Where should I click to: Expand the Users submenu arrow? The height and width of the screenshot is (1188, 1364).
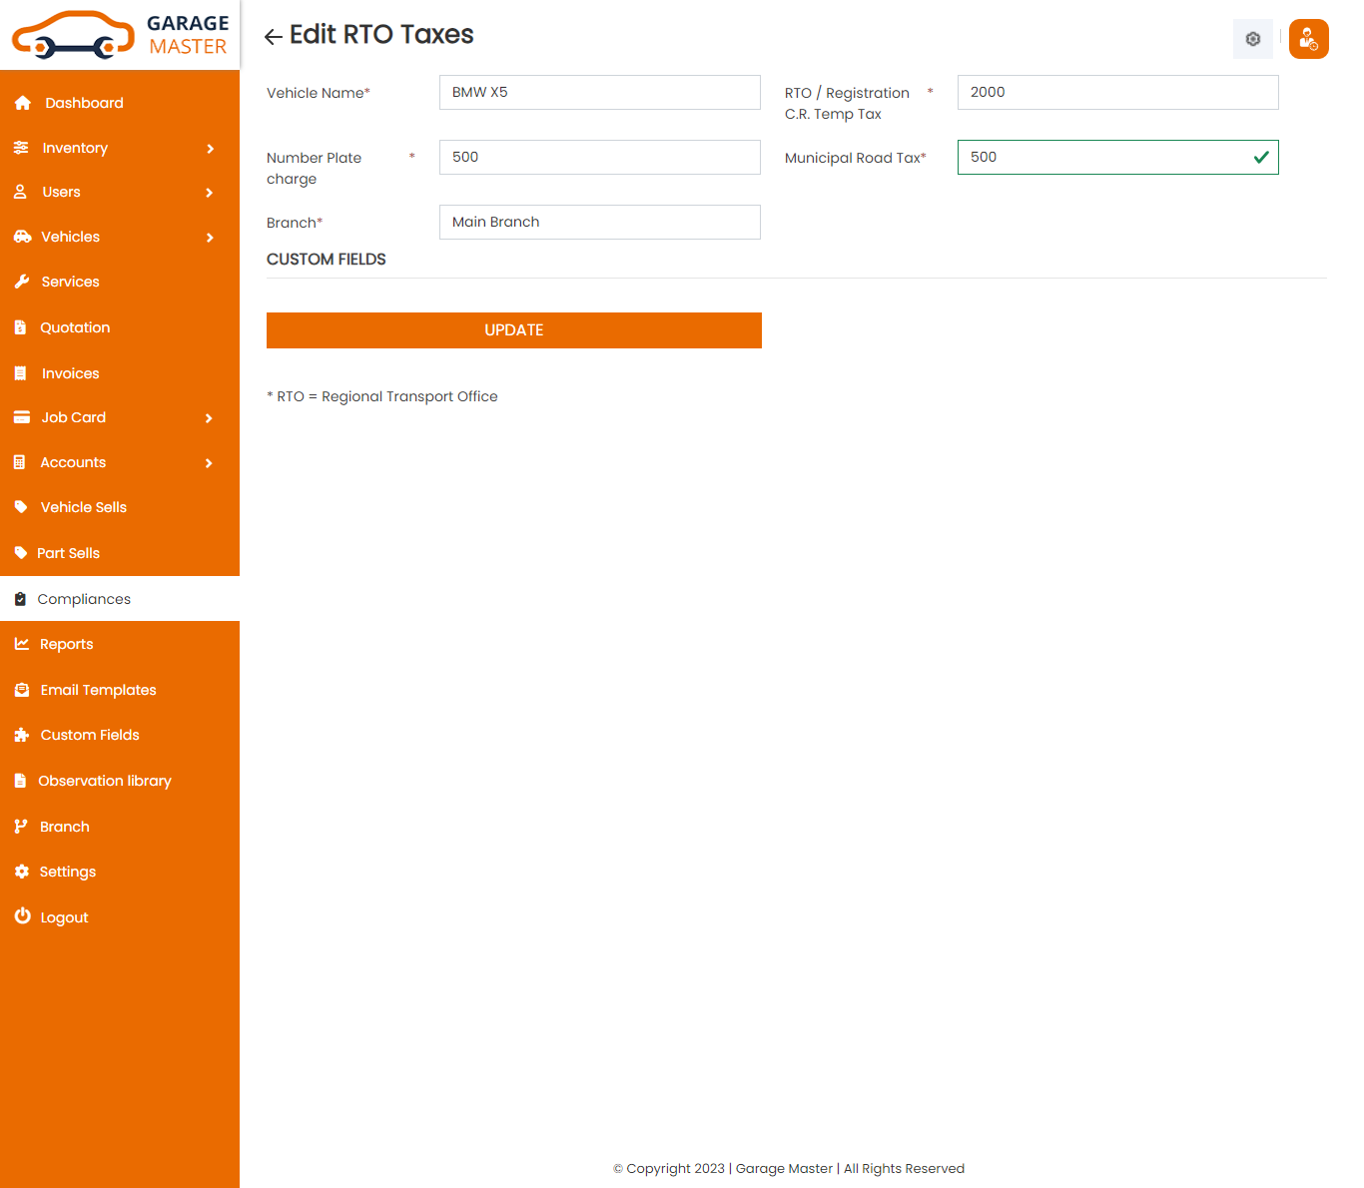[x=210, y=193]
